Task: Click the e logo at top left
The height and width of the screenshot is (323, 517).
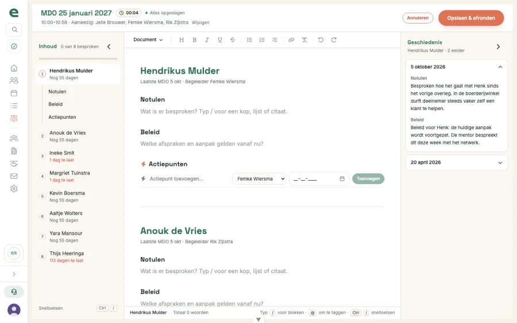Action: point(14,13)
